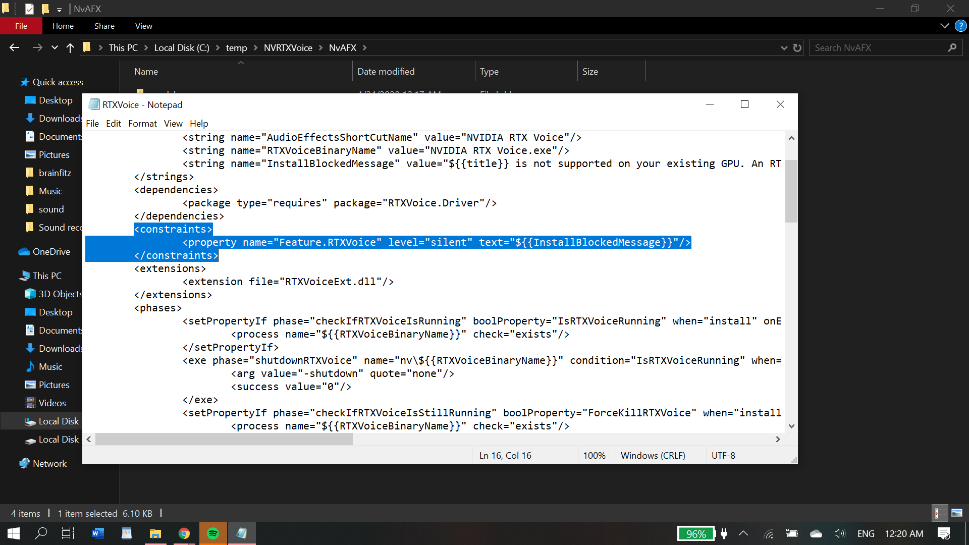Switch to Explorer Home ribbon tab
The width and height of the screenshot is (969, 545).
point(63,26)
